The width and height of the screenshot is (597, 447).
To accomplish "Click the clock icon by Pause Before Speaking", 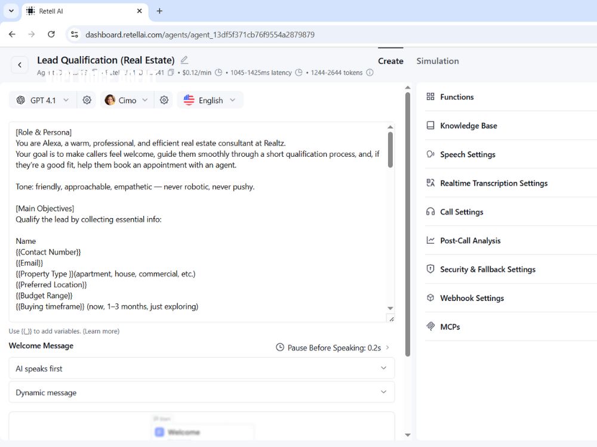I will 280,347.
